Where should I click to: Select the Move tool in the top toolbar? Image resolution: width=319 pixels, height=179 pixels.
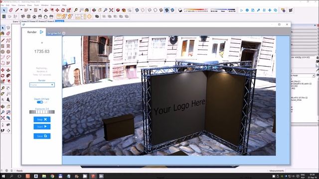(x=57, y=10)
